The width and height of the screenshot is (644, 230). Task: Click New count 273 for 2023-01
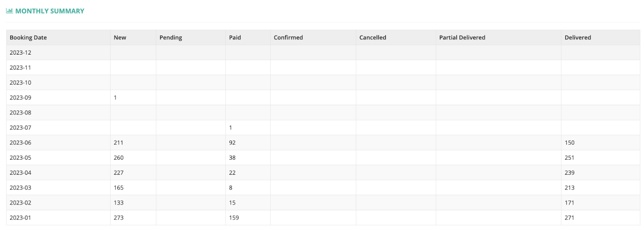118,218
